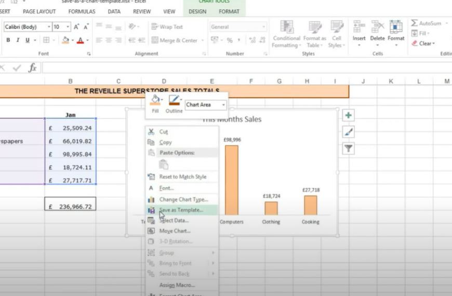Choose Select Data in context menu

click(182, 221)
